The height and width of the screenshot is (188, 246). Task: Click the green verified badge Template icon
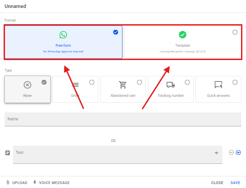click(182, 34)
